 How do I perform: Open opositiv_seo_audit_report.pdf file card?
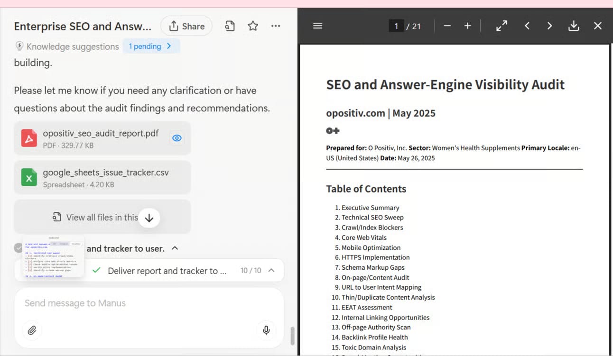click(x=102, y=138)
